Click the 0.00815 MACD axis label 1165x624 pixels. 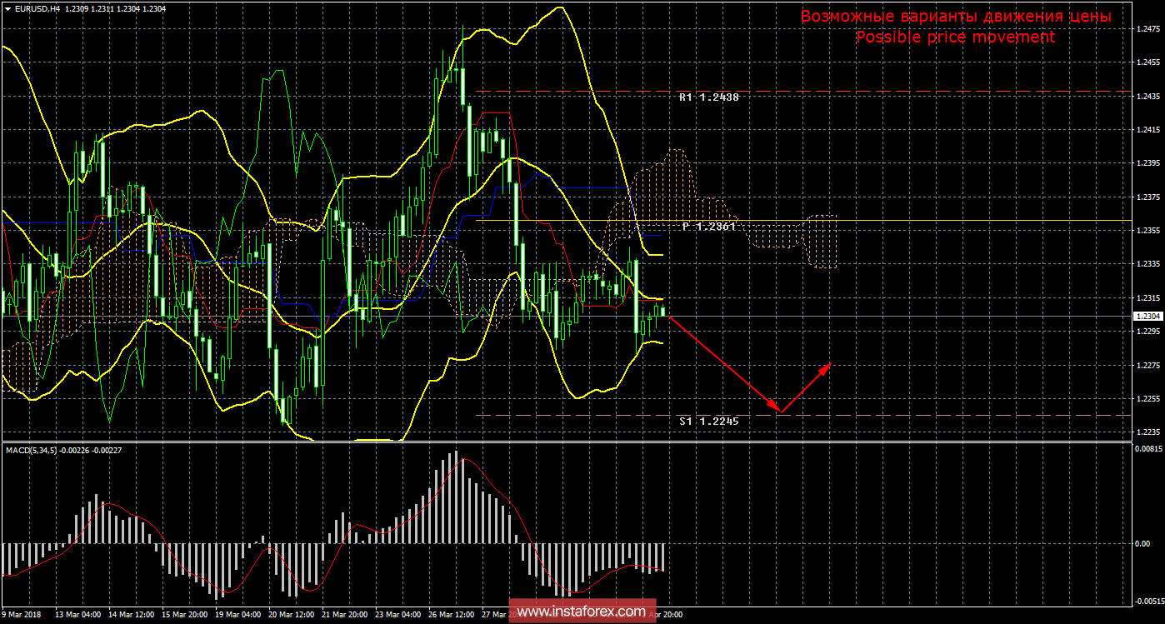click(x=1148, y=449)
